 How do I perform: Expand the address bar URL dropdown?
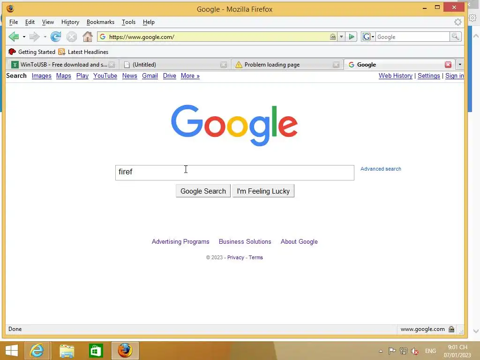click(341, 37)
